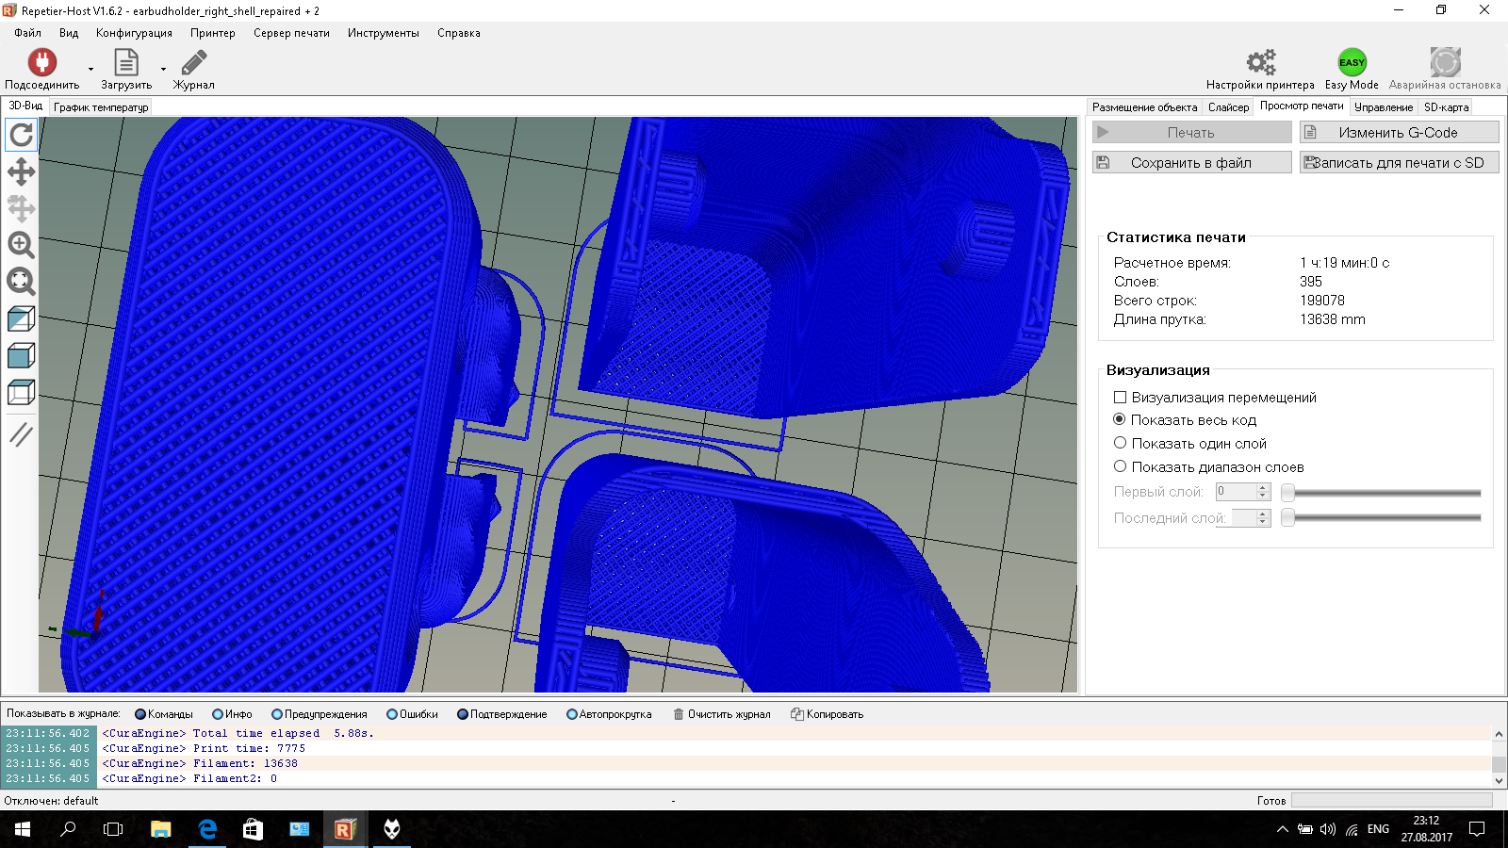
Task: Expand the dropdown arrow beside Connect
Action: tap(90, 69)
